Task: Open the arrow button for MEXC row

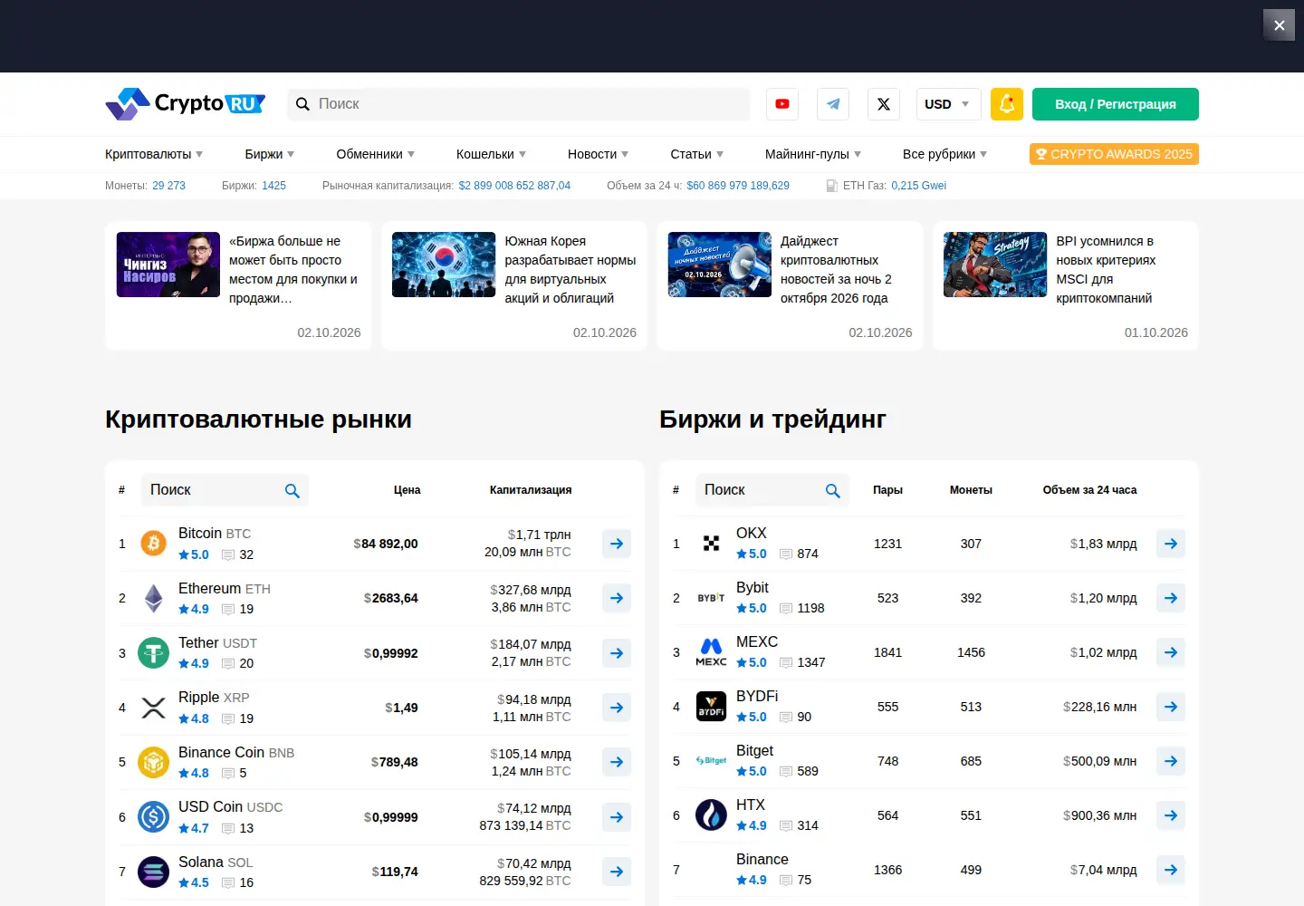Action: (1171, 652)
